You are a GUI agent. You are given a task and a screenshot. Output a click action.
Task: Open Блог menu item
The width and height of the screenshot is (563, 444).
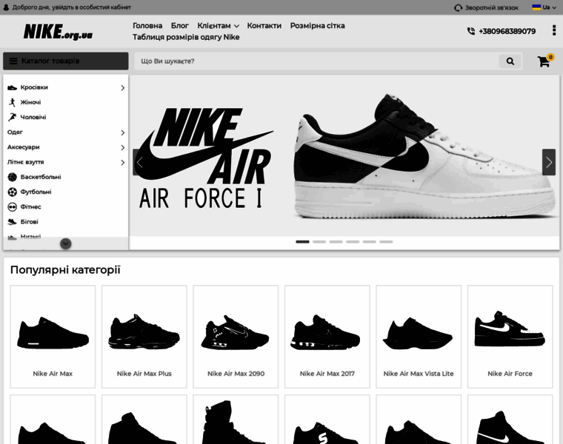pos(179,26)
